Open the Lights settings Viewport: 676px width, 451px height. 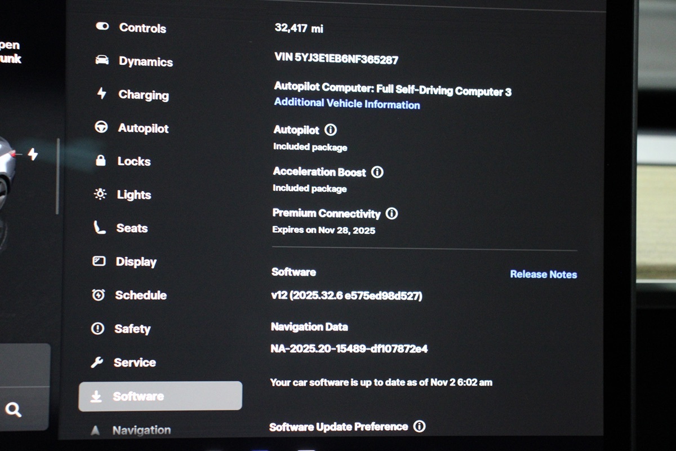coord(134,195)
